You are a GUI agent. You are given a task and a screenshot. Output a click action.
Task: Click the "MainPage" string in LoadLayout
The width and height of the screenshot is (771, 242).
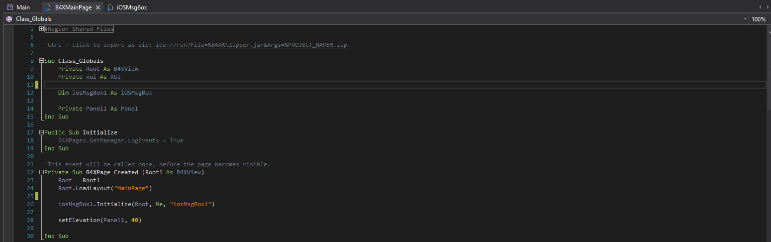[x=133, y=188]
